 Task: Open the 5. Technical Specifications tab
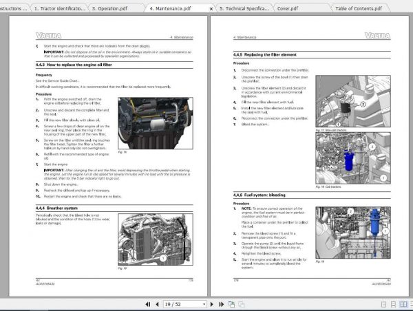[x=244, y=8]
